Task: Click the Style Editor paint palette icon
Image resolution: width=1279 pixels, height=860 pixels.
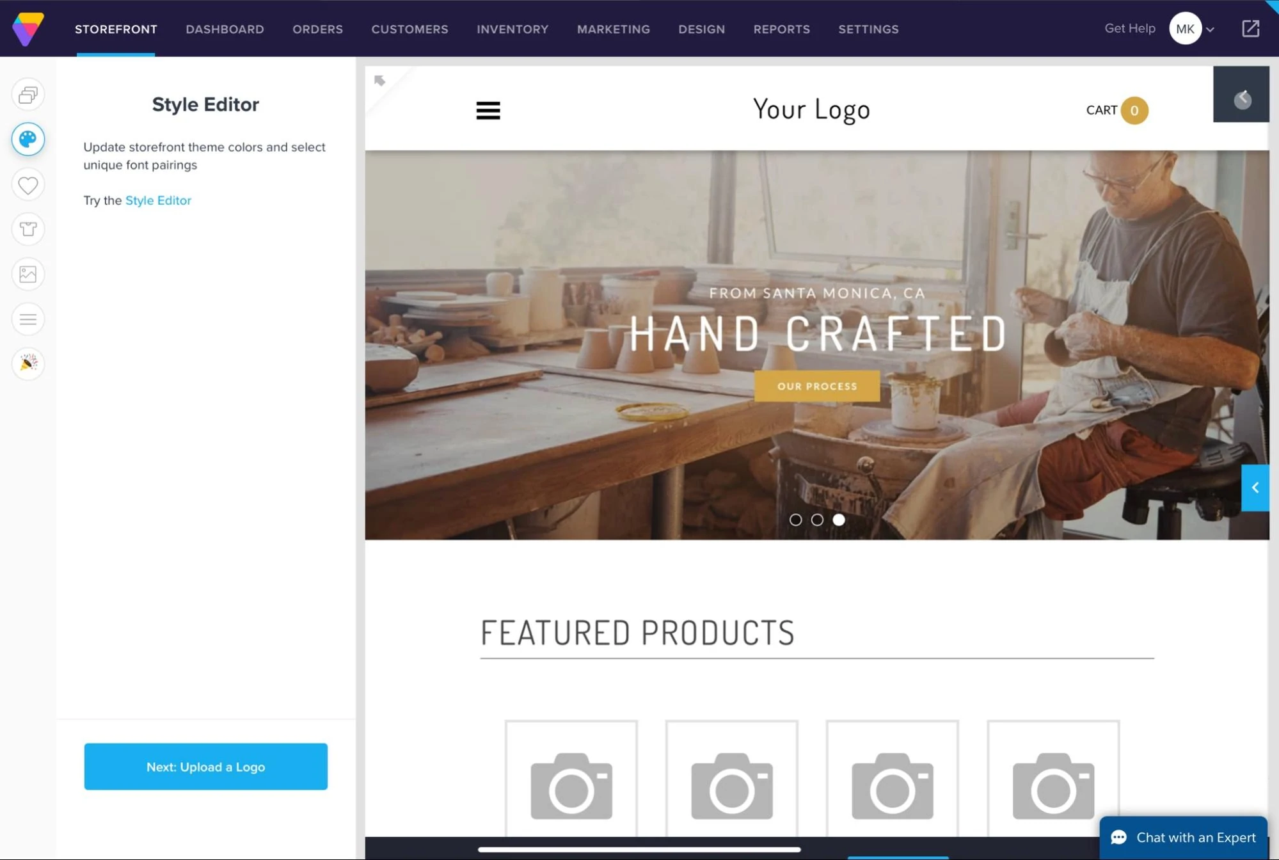Action: 27,139
